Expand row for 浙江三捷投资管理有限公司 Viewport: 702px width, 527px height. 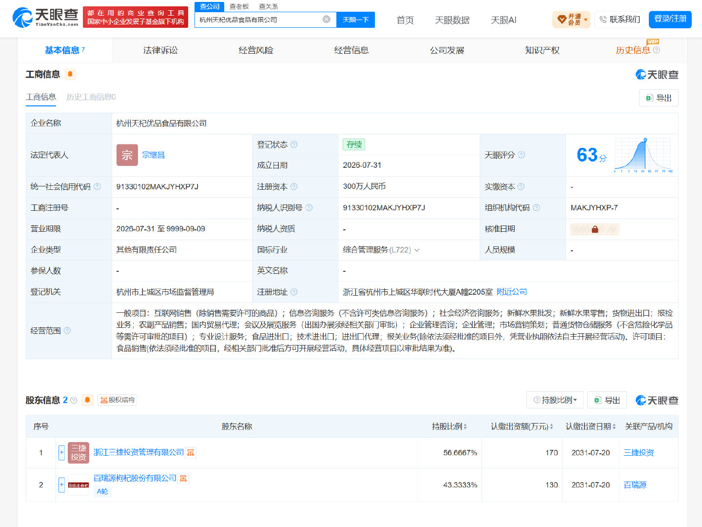click(61, 452)
